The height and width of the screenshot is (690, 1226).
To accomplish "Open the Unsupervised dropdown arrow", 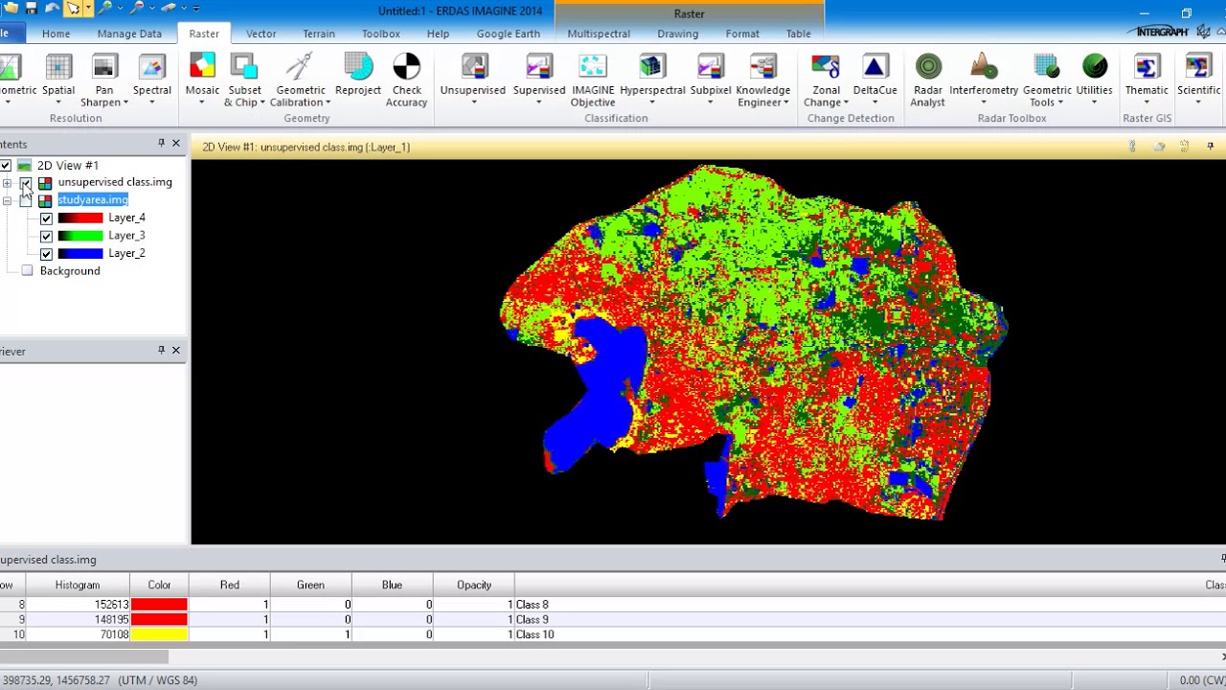I will [x=473, y=103].
